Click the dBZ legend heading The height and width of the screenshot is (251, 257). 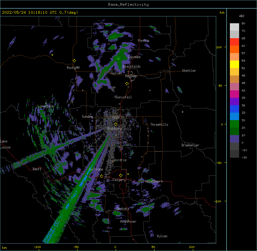pos(241,16)
